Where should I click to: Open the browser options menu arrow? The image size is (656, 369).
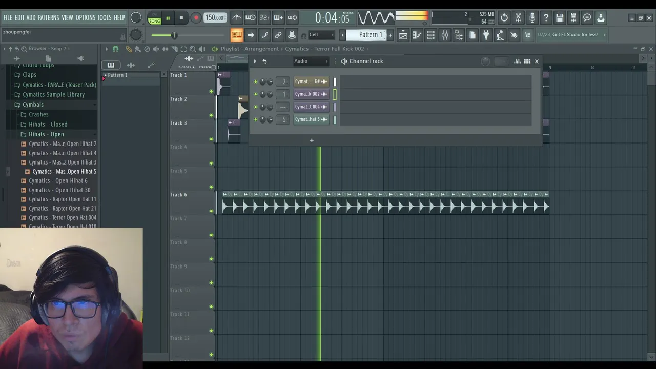(x=4, y=49)
